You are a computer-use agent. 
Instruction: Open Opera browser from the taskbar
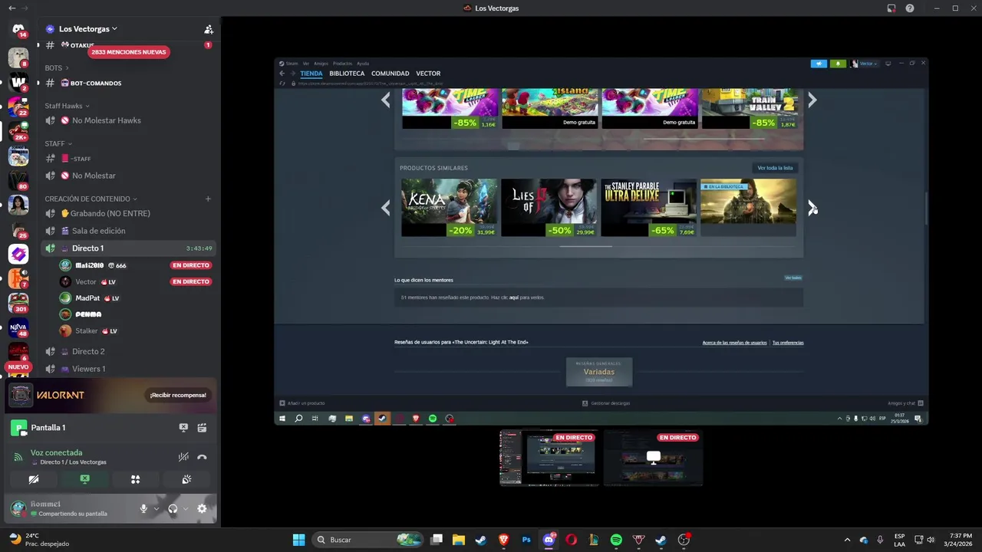pos(571,540)
